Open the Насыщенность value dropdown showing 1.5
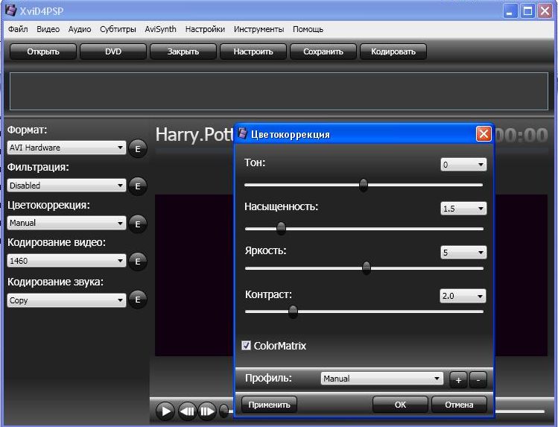 463,209
